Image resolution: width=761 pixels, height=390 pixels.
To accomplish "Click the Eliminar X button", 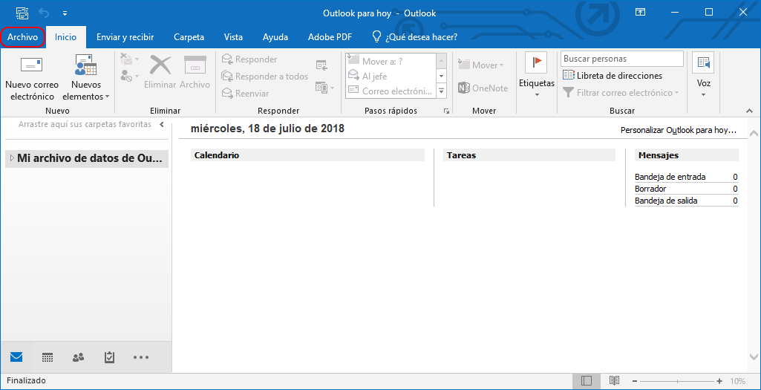I will (x=160, y=71).
